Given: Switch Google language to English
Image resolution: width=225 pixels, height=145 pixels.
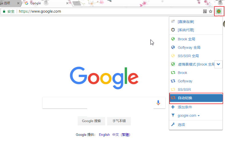Looking at the screenshot, I should (x=104, y=135).
